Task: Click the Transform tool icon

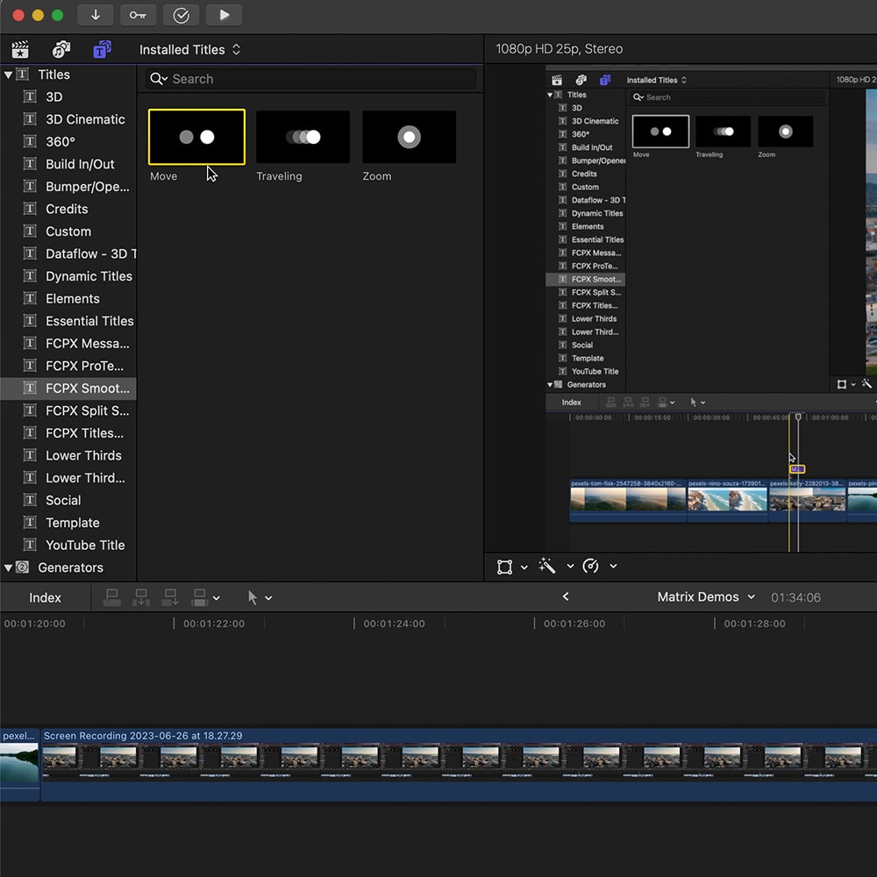Action: 504,567
